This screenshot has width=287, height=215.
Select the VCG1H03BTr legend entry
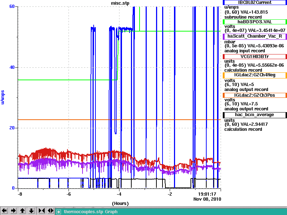[x=255, y=57]
